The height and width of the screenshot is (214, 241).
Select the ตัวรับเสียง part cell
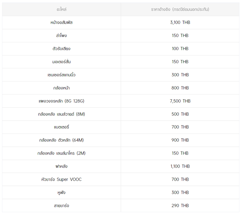(61, 49)
